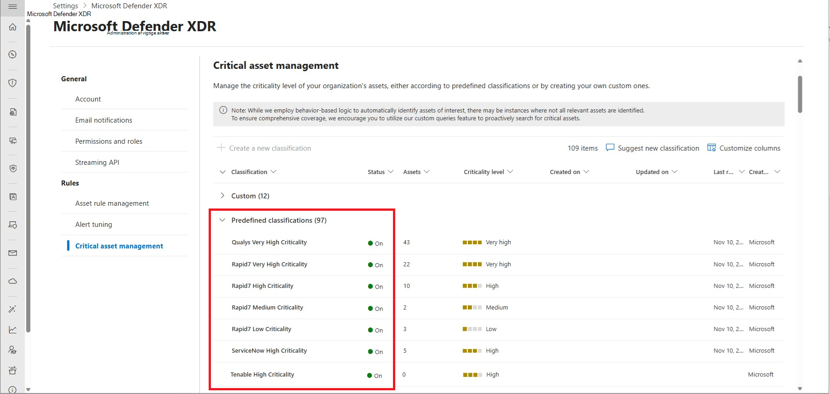The image size is (830, 394).
Task: Collapse all groups with header chevron
Action: tap(222, 172)
